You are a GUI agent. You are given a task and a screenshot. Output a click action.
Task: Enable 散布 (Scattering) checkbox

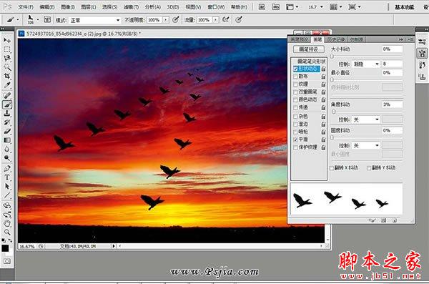(x=295, y=77)
